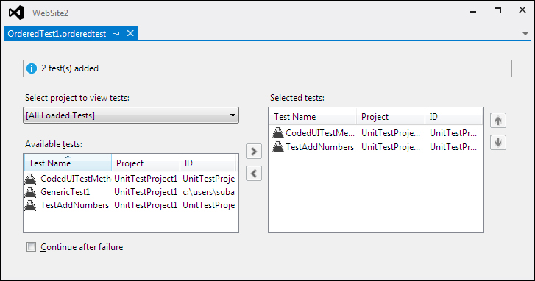The image size is (535, 281).
Task: Click flask icon beside TestAddNumbers in Available tests
Action: click(x=30, y=205)
